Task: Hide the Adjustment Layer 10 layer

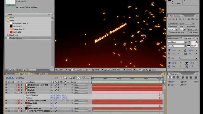Action: (6, 85)
